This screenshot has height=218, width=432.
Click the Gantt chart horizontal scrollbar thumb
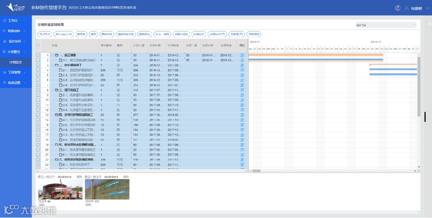point(256,171)
